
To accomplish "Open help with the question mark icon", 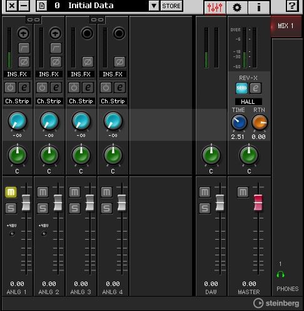I will click(x=291, y=6).
